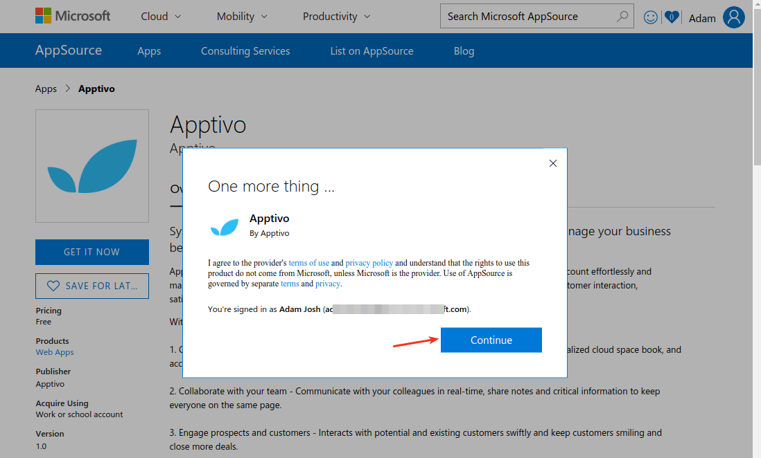Screen dimensions: 761x458
Task: Click the 'Acquire Using' label
Action: 62,403
